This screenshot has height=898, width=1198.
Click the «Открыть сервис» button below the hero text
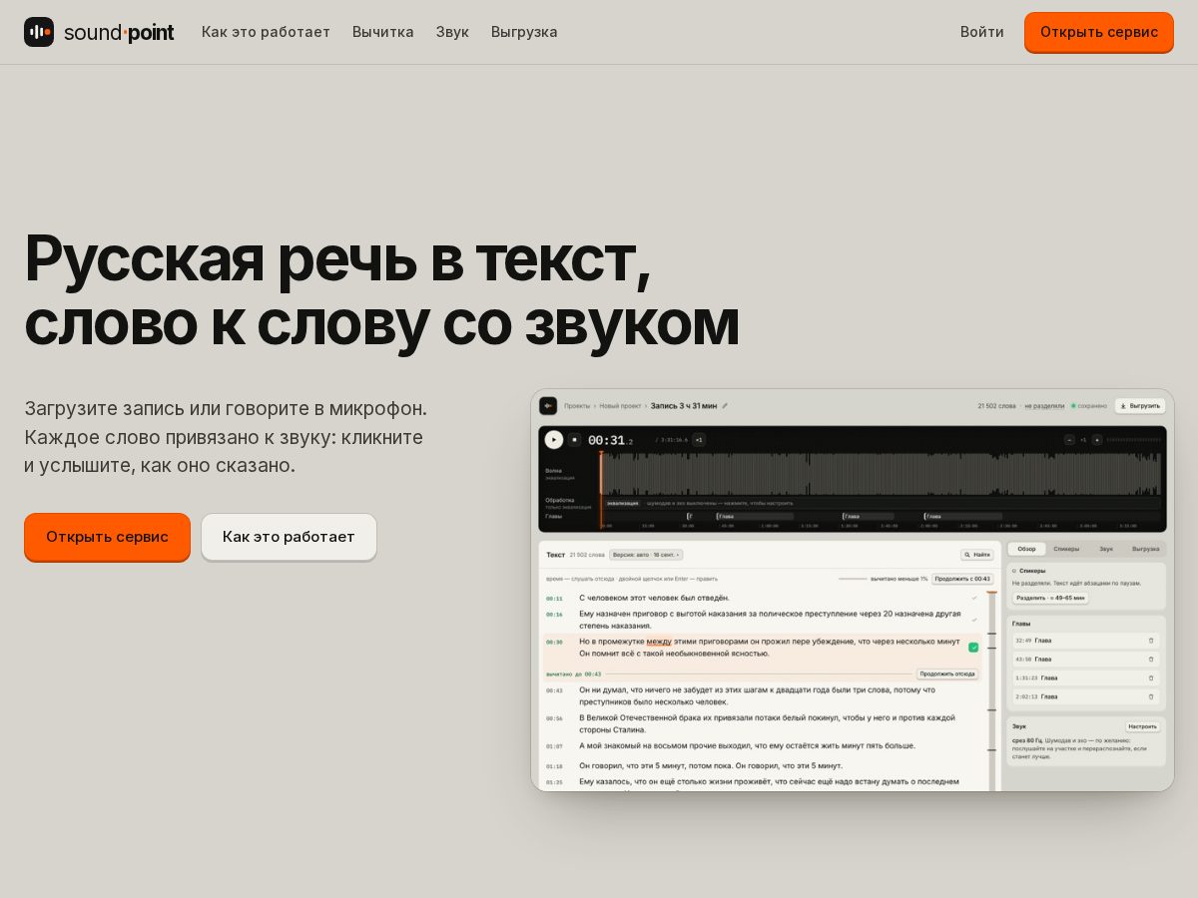coord(107,537)
